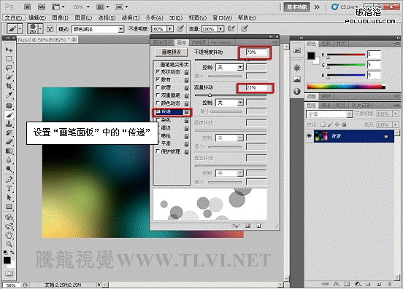Toggle the 形状动态 checkbox
This screenshot has width=403, height=289.
pyautogui.click(x=158, y=72)
